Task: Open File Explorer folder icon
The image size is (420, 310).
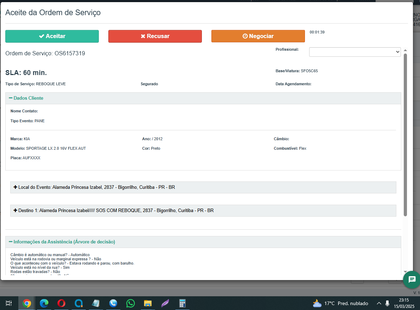Action: click(148, 303)
